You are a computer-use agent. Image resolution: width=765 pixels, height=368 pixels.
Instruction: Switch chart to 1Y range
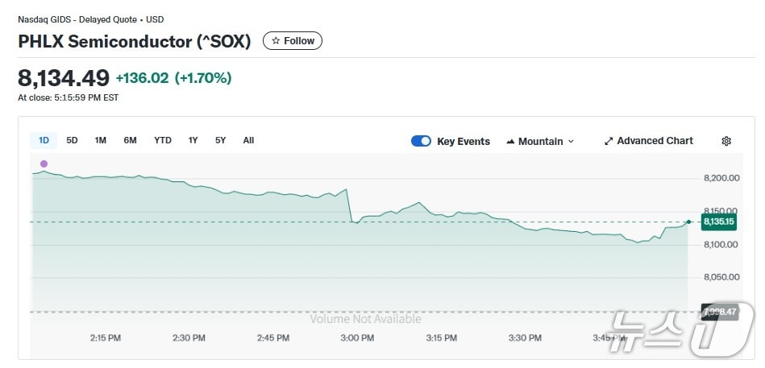coord(193,140)
